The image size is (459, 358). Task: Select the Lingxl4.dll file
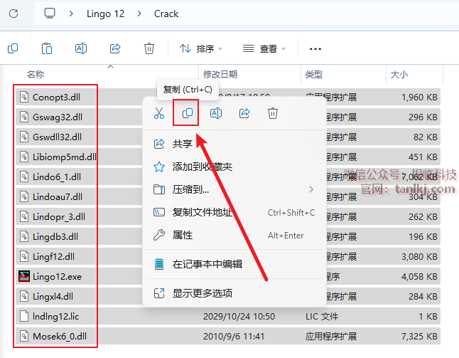tap(53, 296)
